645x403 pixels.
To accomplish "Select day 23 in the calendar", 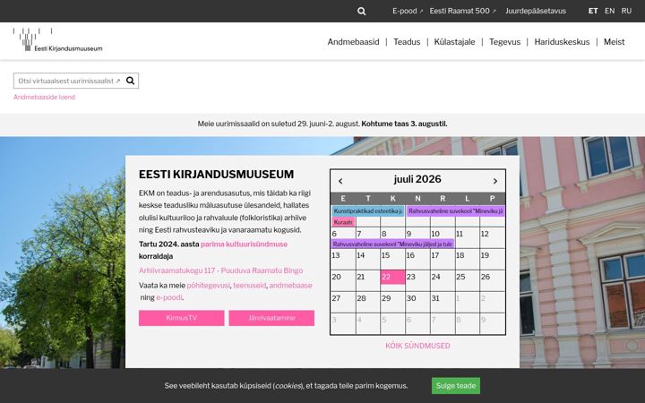I will pyautogui.click(x=417, y=280).
